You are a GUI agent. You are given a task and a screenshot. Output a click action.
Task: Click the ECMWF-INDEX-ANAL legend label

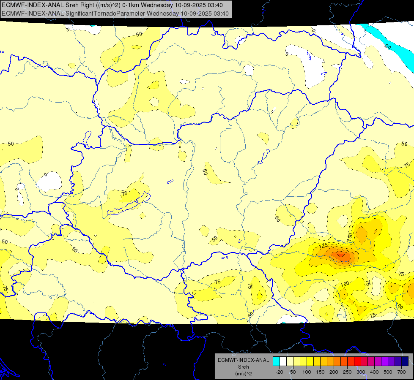(x=244, y=360)
